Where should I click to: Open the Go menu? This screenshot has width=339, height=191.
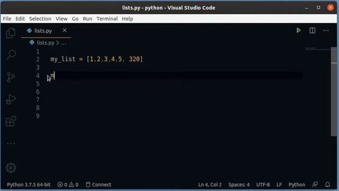tap(75, 19)
